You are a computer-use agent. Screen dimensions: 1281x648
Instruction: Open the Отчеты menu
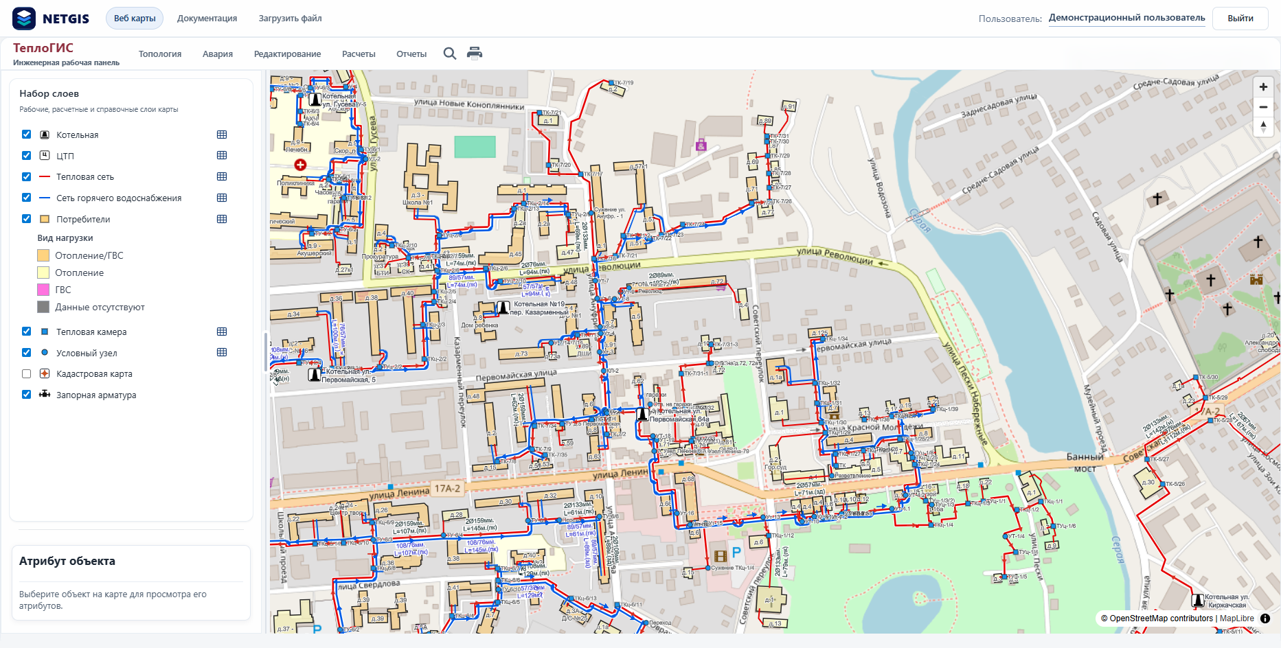click(x=411, y=54)
